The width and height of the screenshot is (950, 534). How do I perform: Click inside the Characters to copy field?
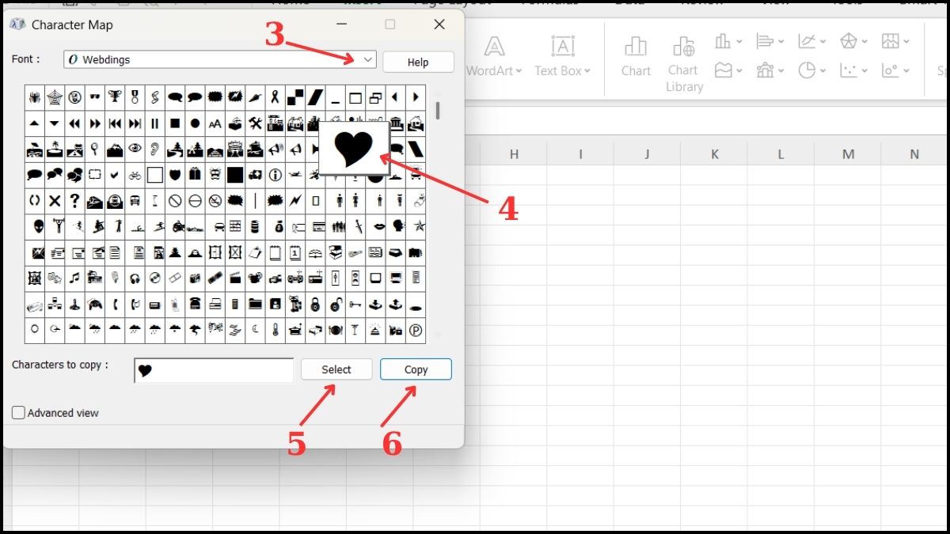pyautogui.click(x=212, y=369)
